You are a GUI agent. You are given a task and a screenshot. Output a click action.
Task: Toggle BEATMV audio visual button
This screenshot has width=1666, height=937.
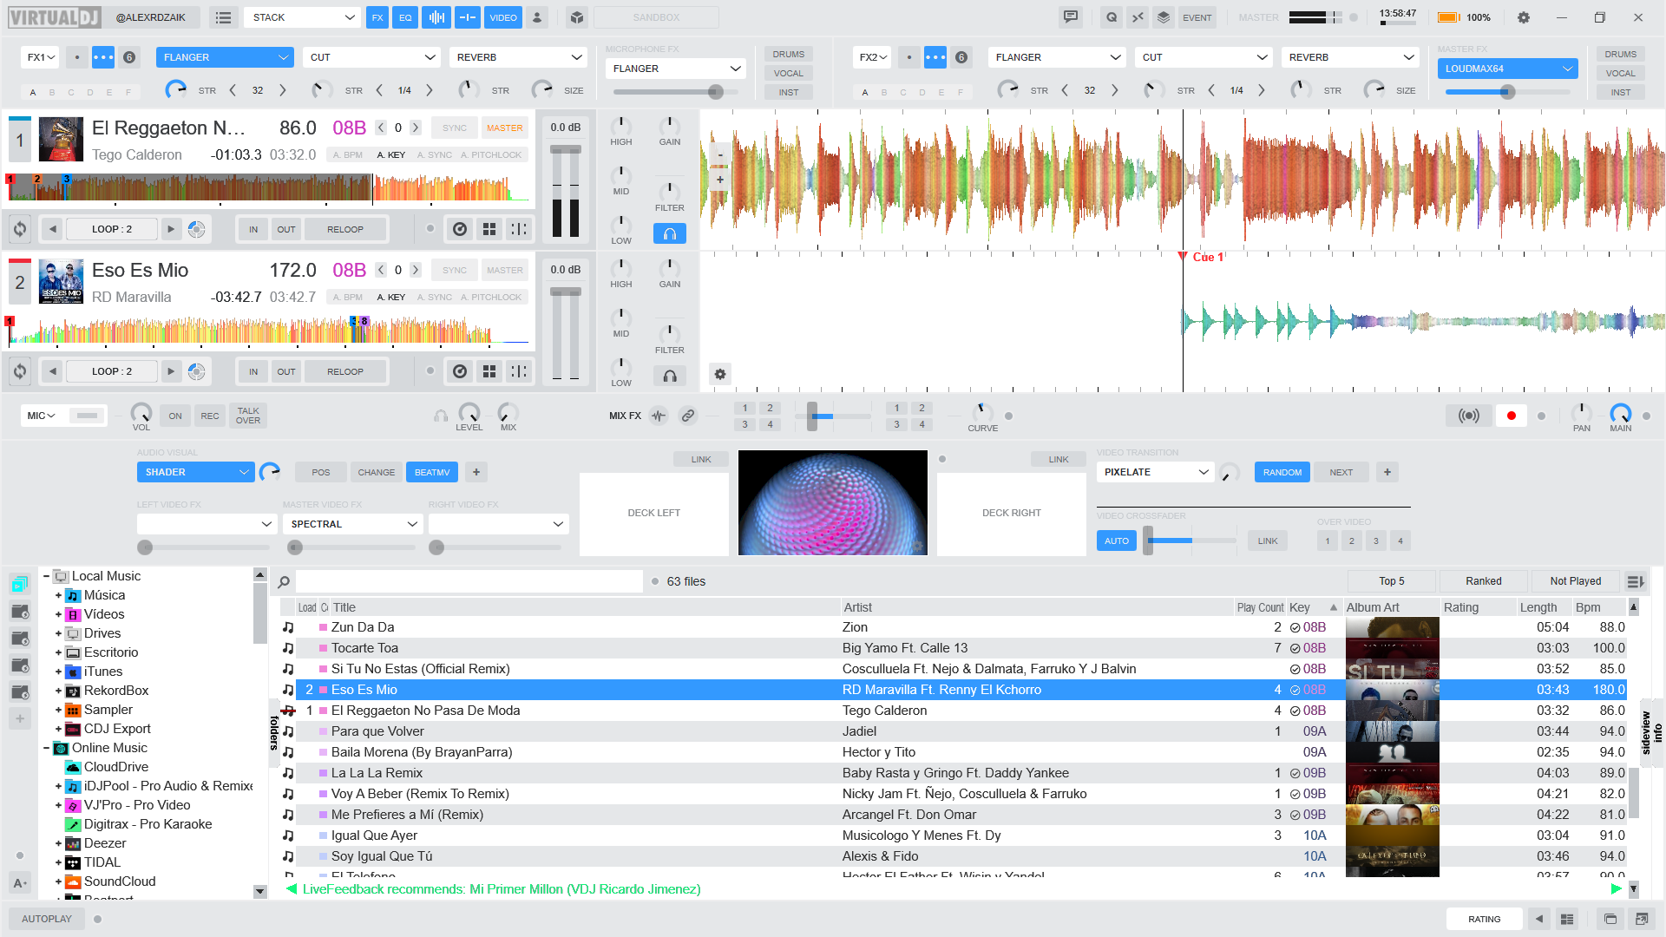pyautogui.click(x=432, y=472)
